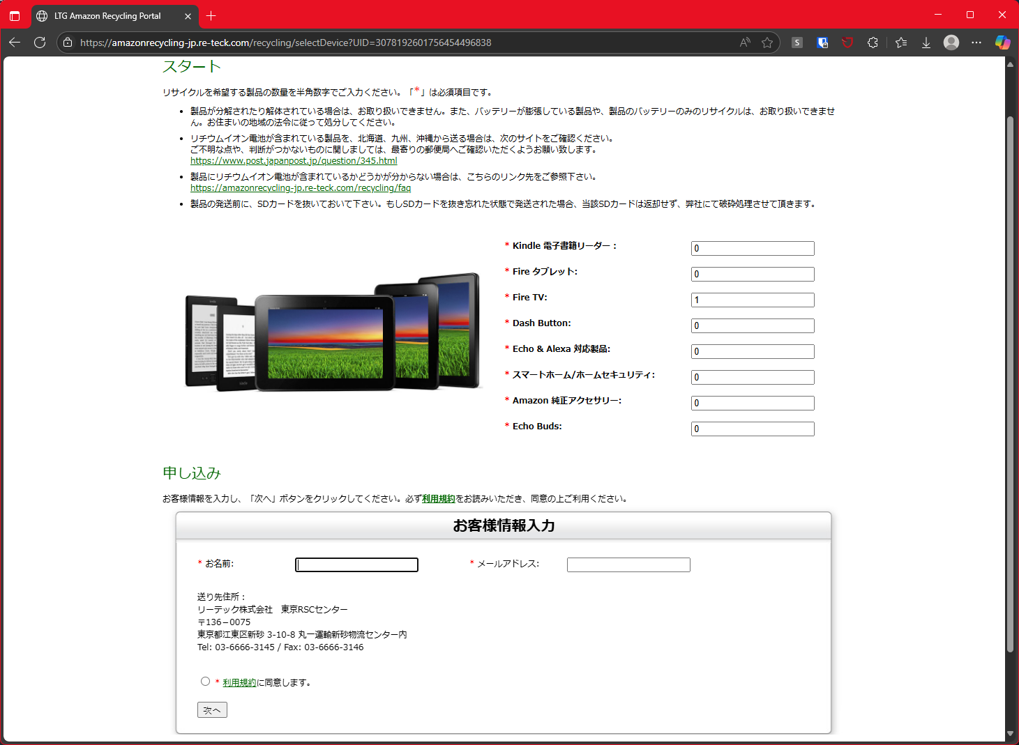Focus the Fire タブレット quantity field
Image resolution: width=1019 pixels, height=745 pixels.
pos(753,274)
